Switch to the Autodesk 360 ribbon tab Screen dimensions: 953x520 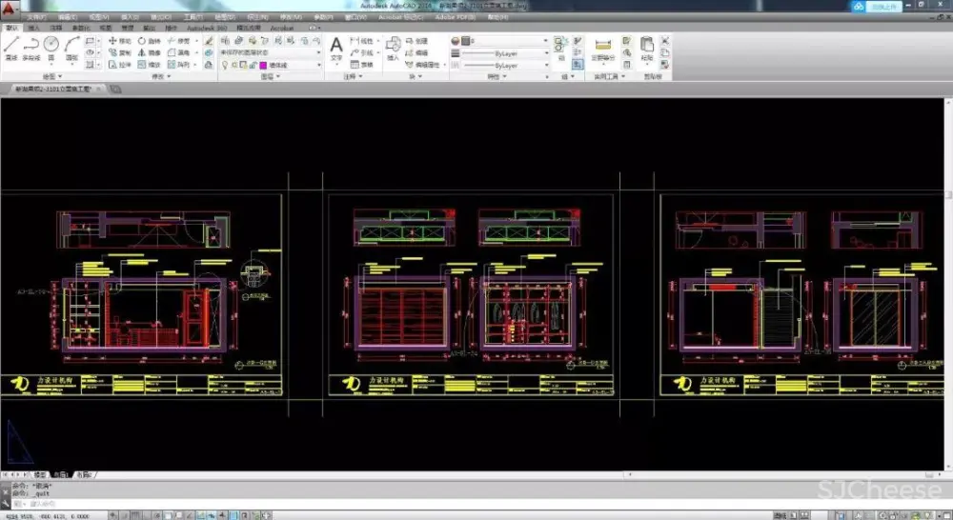point(206,29)
